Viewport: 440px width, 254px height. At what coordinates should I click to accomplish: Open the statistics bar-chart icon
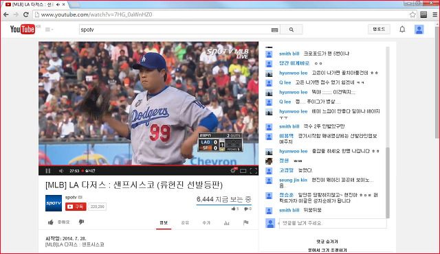(227, 223)
